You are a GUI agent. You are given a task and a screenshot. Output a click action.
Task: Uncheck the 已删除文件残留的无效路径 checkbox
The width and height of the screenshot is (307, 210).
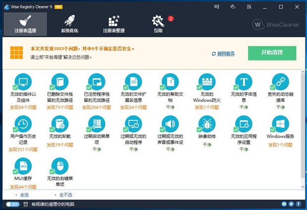point(52,87)
